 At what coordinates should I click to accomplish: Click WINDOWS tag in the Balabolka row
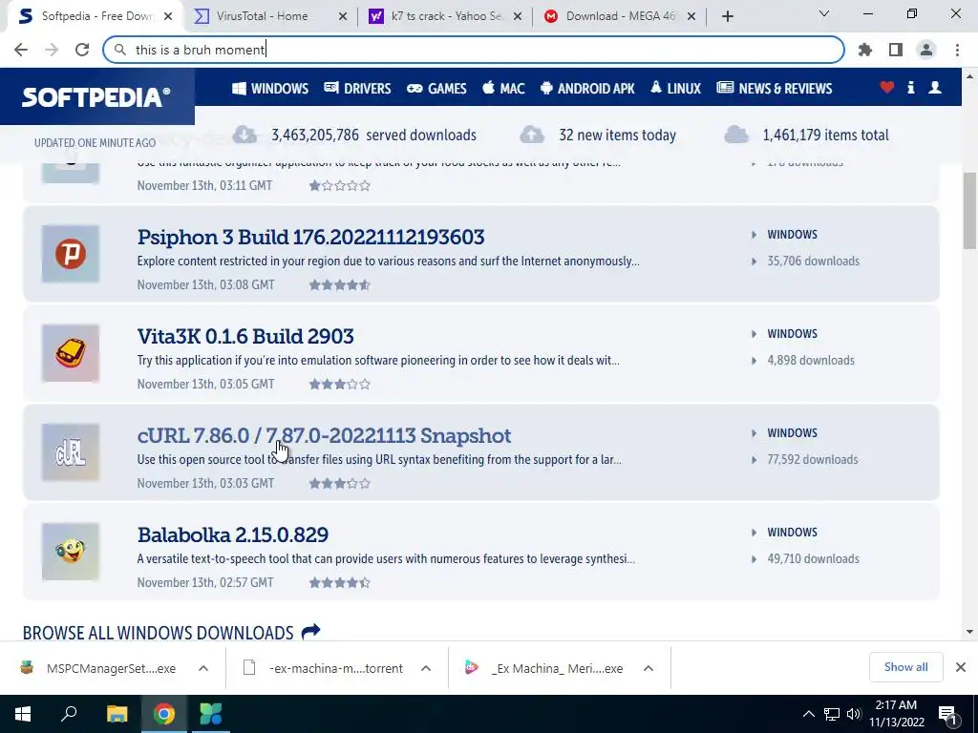[x=792, y=532]
